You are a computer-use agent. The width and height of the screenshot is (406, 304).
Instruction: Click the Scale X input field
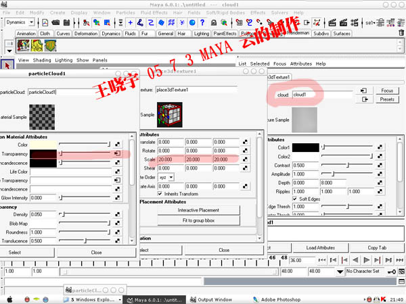[171, 159]
